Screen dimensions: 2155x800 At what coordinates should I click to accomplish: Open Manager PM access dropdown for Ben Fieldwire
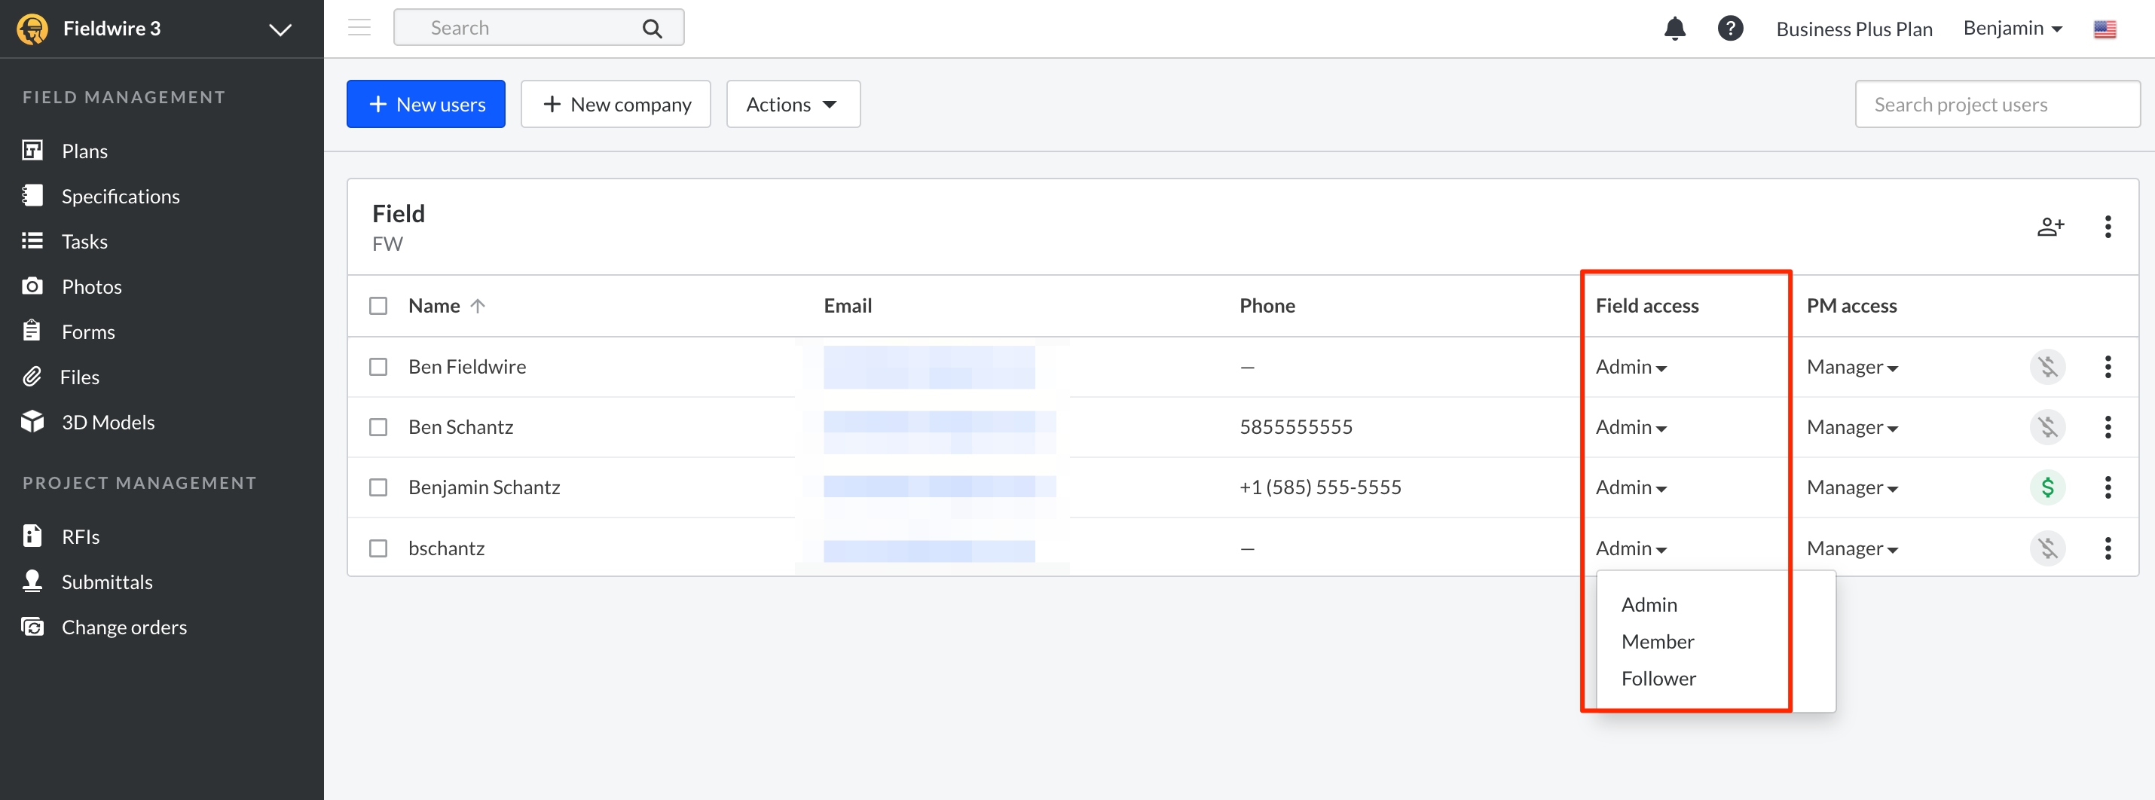pyautogui.click(x=1851, y=367)
